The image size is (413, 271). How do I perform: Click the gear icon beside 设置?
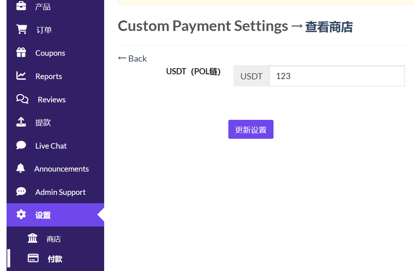tap(21, 215)
